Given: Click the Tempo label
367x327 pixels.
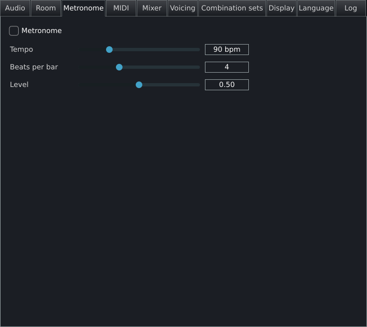Looking at the screenshot, I should pos(21,50).
